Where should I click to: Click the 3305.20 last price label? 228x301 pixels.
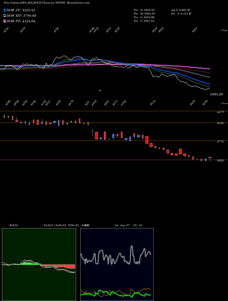(216, 94)
